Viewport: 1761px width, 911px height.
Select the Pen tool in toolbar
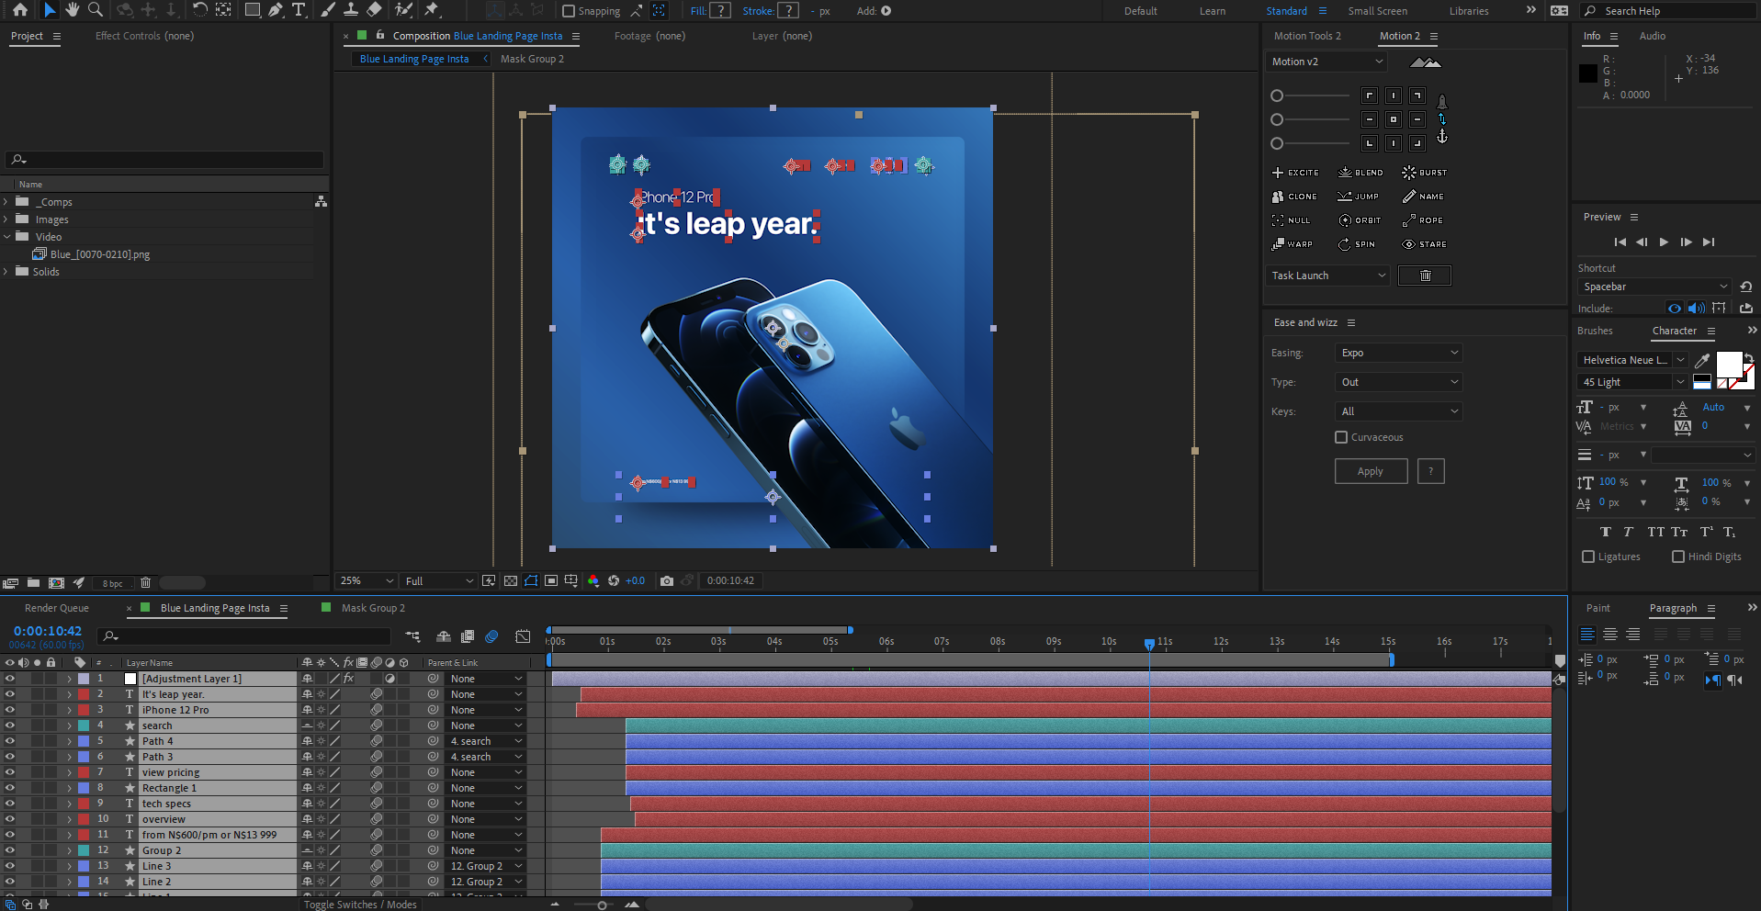click(276, 10)
